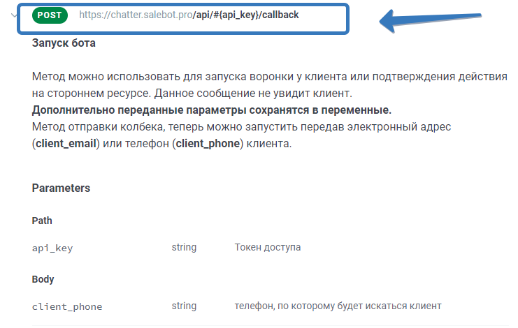Image resolution: width=518 pixels, height=328 pixels.
Task: Select the client_phone parameter name in Body
Action: pos(67,306)
